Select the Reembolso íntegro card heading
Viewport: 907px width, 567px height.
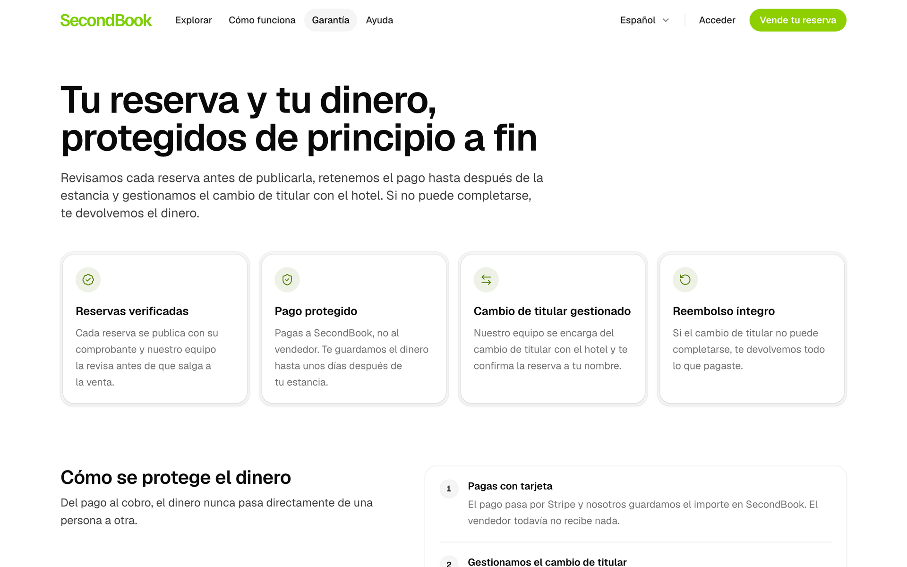(724, 311)
